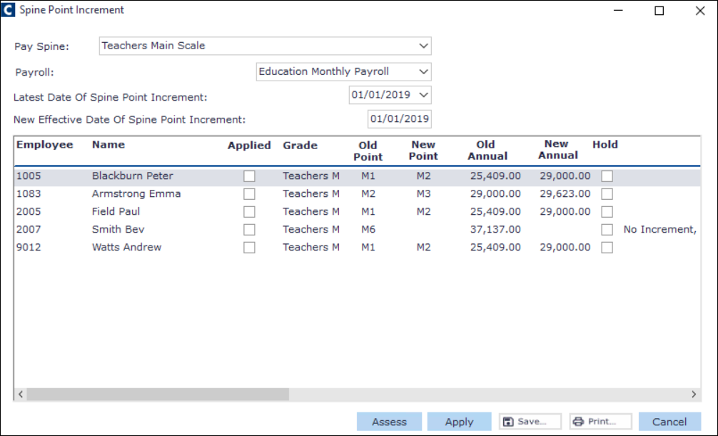Click the Applied column header
718x436 pixels.
[x=250, y=145]
